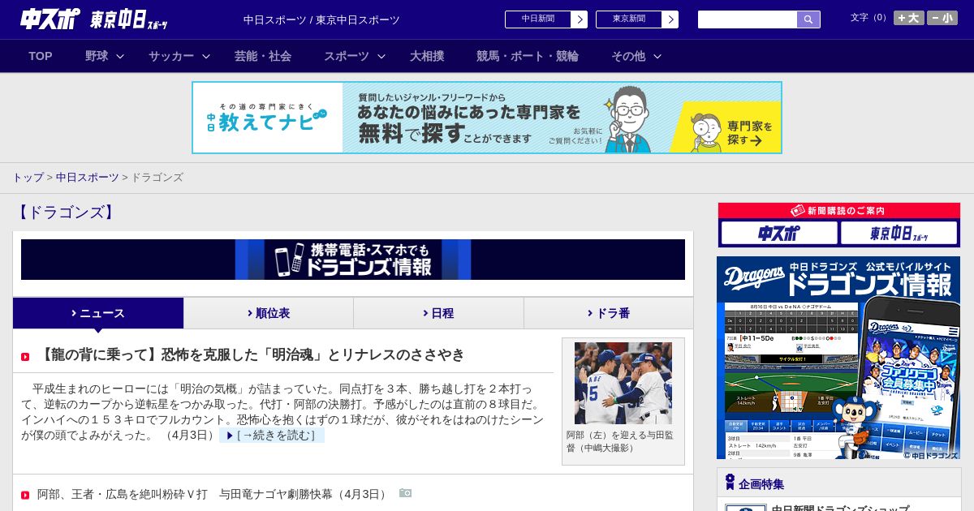Click the 中スポ logo in the header
974x511 pixels.
(50, 19)
